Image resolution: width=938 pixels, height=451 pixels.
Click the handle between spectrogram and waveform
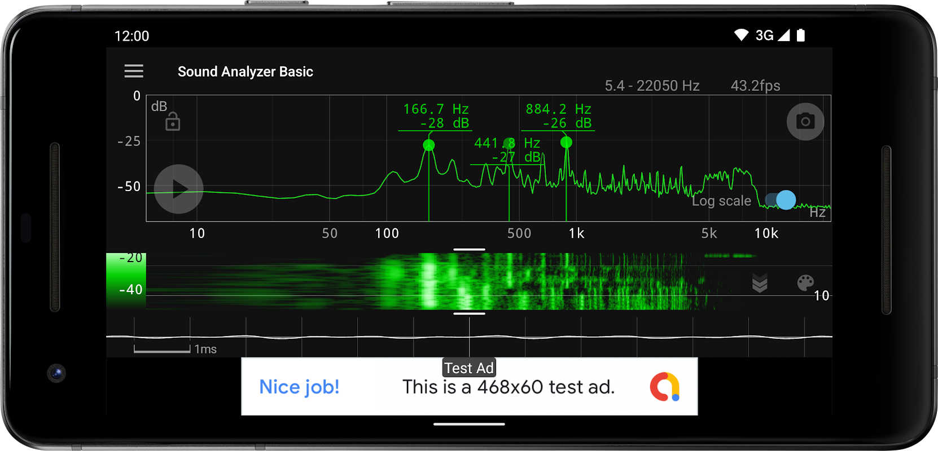(469, 313)
